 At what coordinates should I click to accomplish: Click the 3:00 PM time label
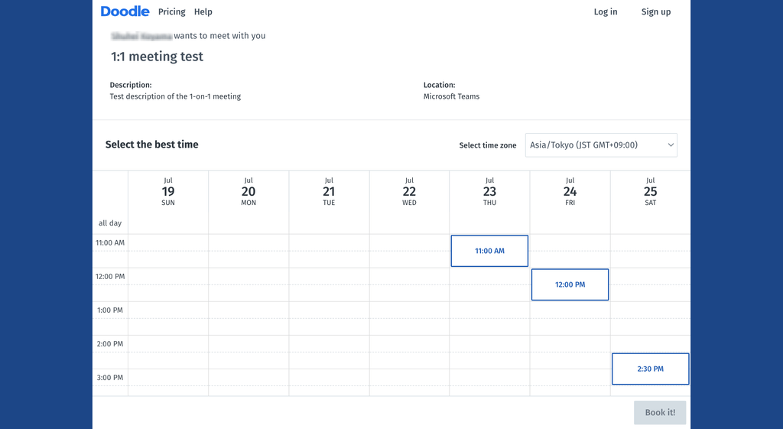(x=110, y=378)
